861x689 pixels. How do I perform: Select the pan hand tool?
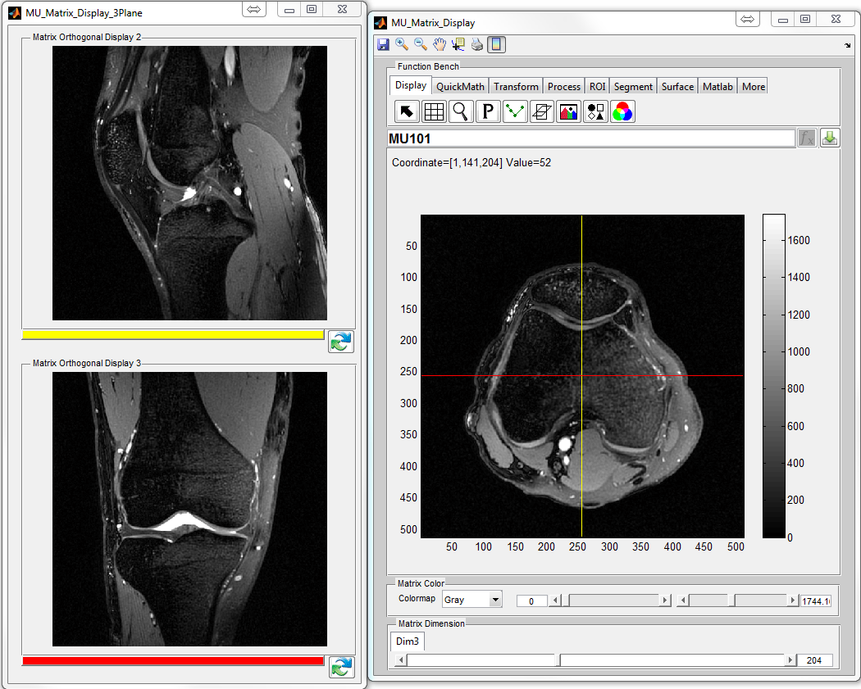[440, 45]
